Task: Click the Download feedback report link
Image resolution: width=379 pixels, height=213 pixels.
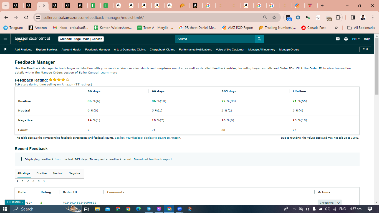Action: [153, 159]
